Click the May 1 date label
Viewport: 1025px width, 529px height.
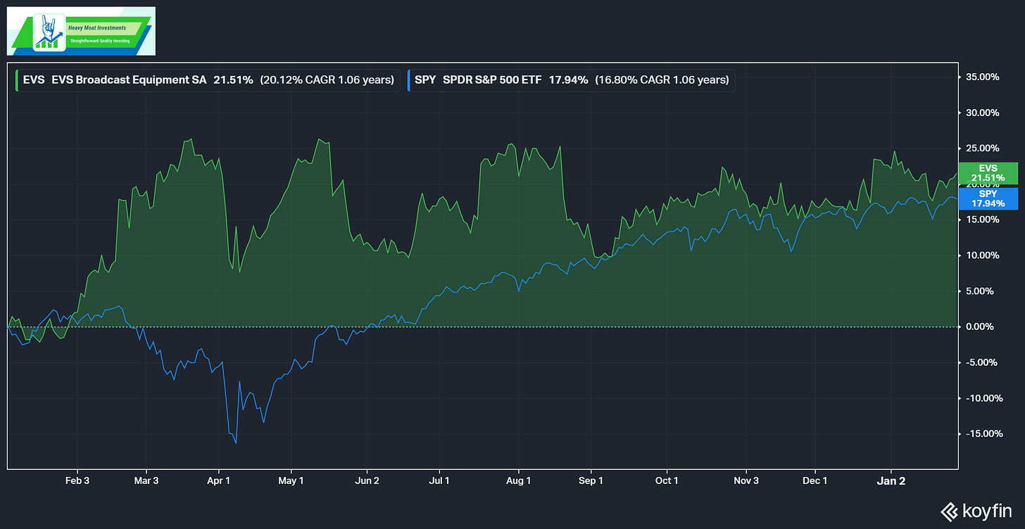291,481
